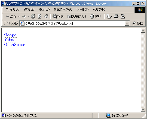
Task: Open the address bar dropdown list
Action: (x=127, y=23)
